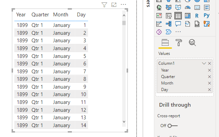Select the Day item in Values well
This screenshot has width=219, height=137.
point(165,90)
